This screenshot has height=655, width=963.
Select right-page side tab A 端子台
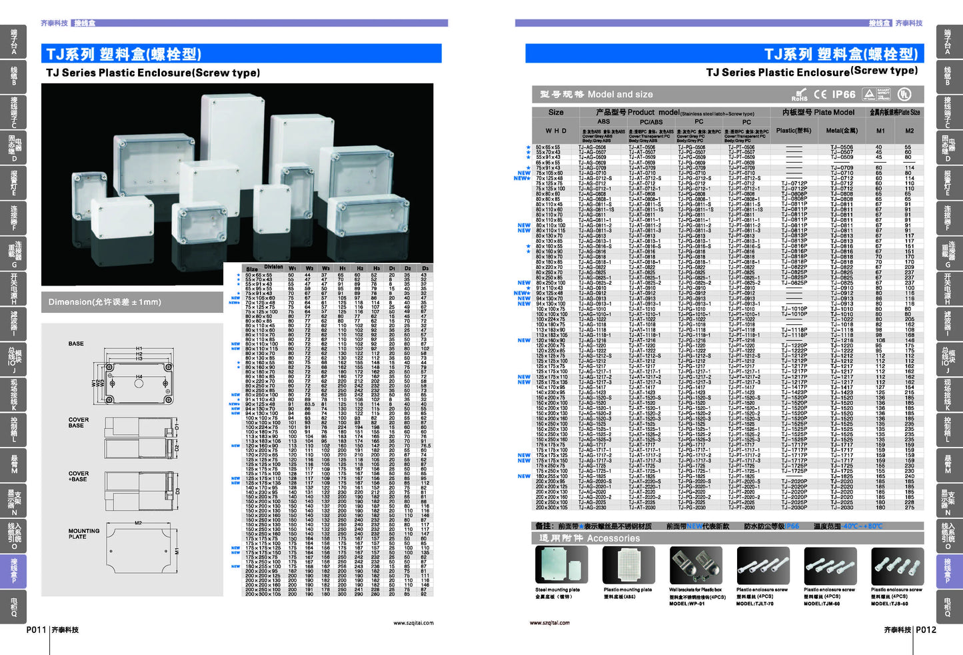949,42
